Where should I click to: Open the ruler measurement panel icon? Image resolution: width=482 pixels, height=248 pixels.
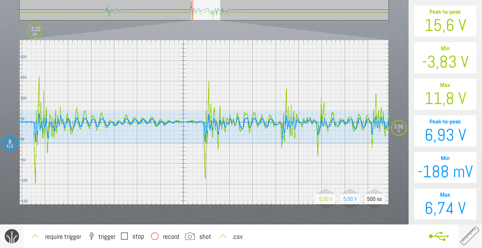click(x=470, y=236)
